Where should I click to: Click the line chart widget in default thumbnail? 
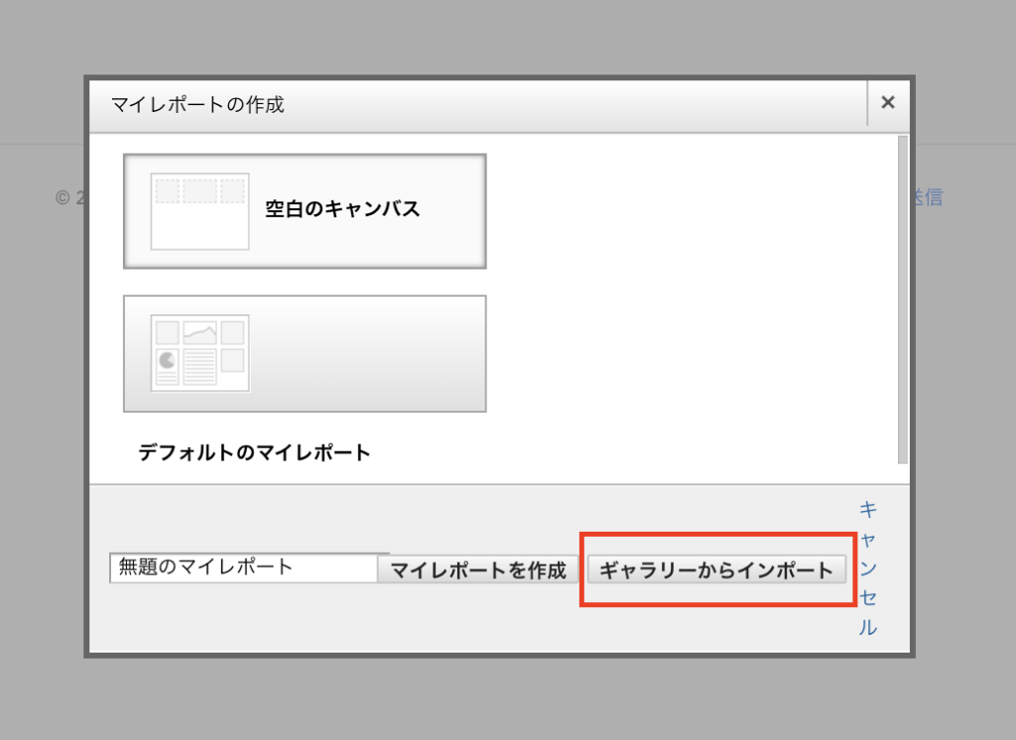click(199, 332)
